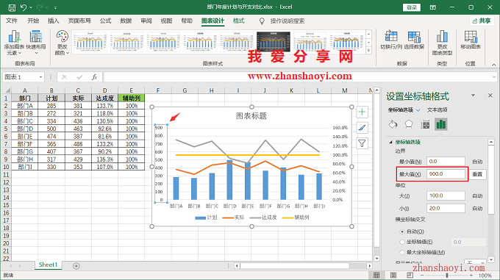Click Reset button next to Maximum

[477, 174]
